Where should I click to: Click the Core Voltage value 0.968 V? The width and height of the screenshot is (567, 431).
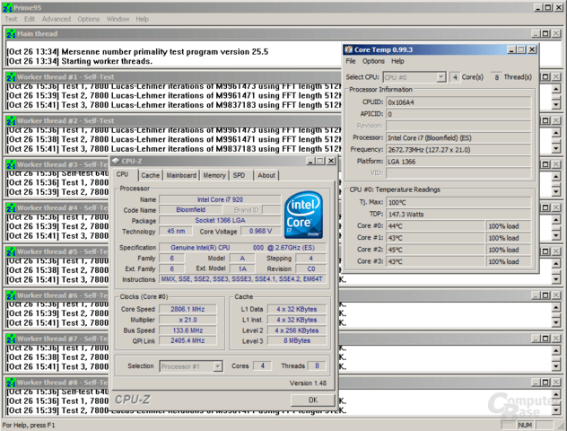tap(260, 232)
